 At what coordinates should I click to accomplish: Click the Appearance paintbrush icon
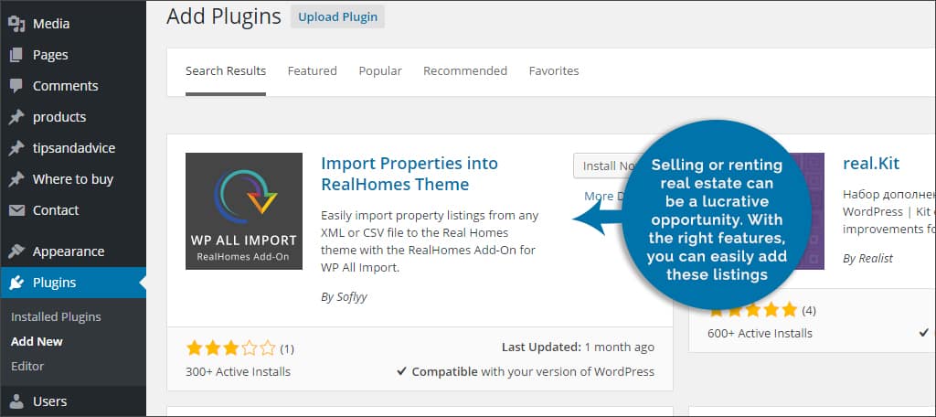point(16,251)
